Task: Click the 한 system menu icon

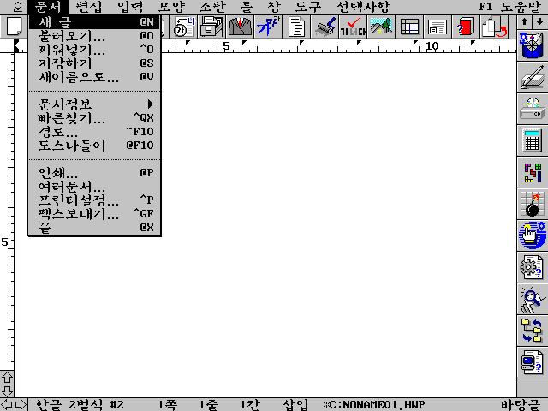Action: point(16,7)
